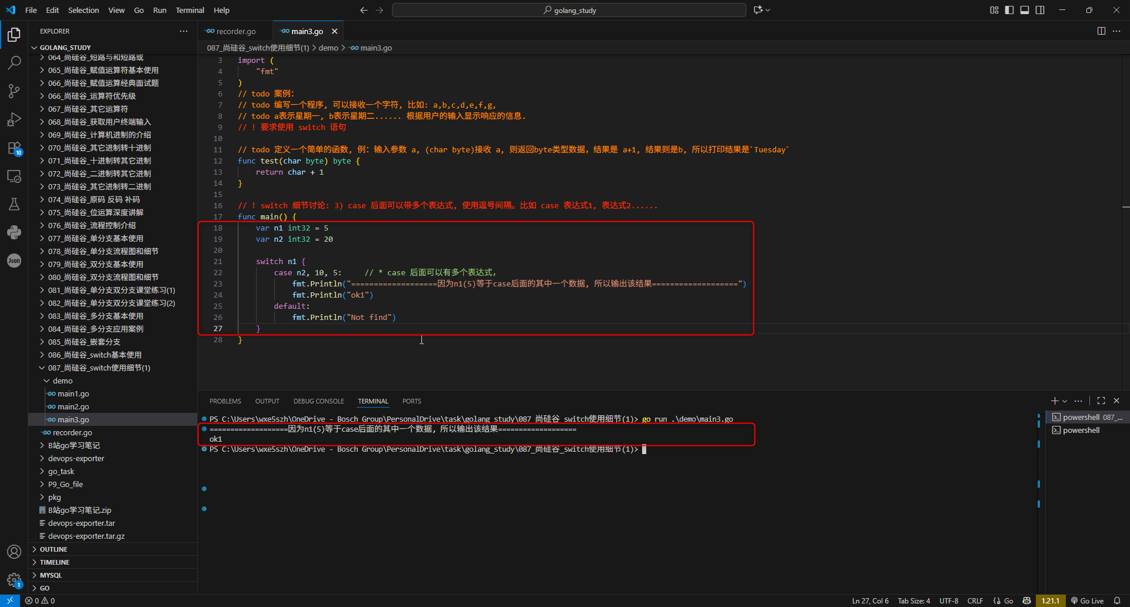1130x607 pixels.
Task: Open Explorer Views and More Actions menu
Action: point(184,31)
